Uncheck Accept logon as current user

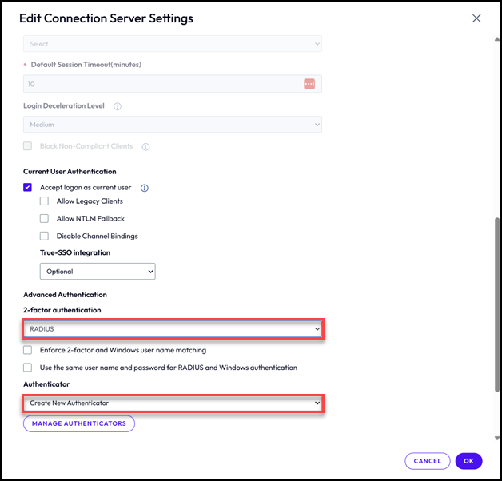point(28,188)
